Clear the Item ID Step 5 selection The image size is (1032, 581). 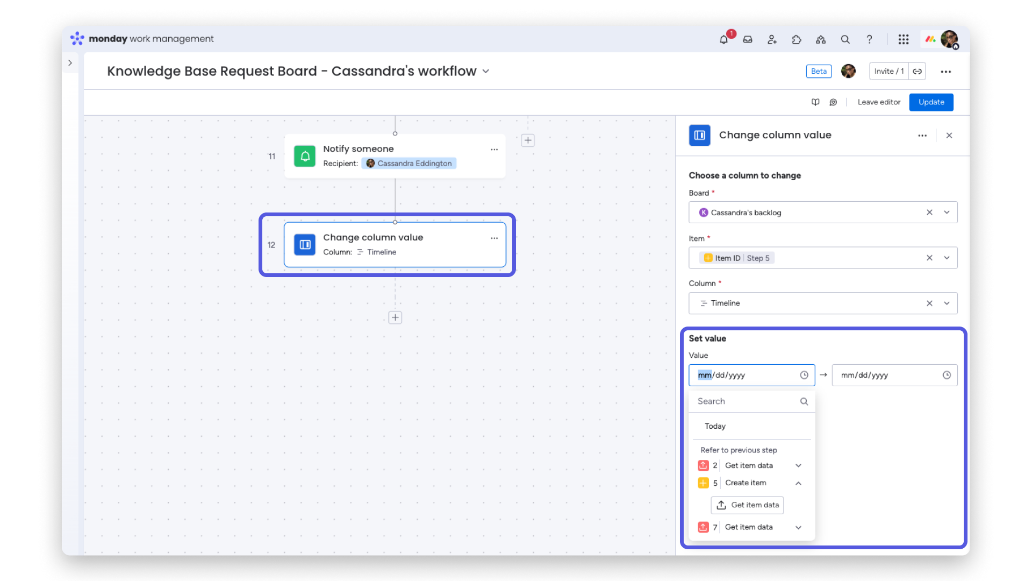tap(929, 258)
